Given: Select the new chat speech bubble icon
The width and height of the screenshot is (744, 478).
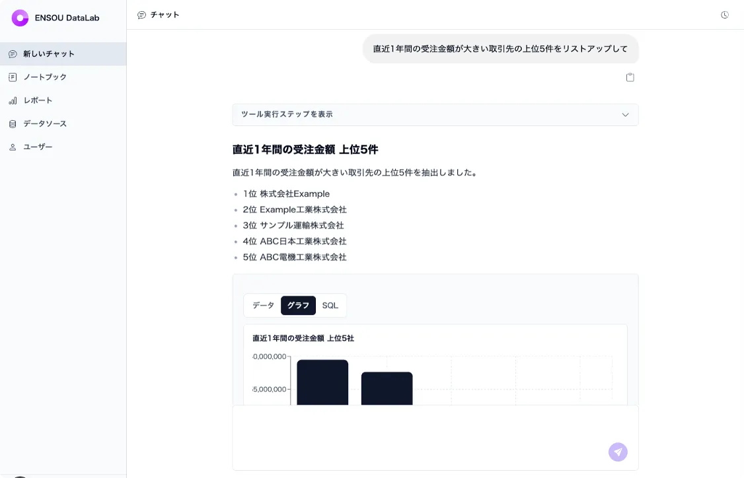Looking at the screenshot, I should [x=13, y=53].
